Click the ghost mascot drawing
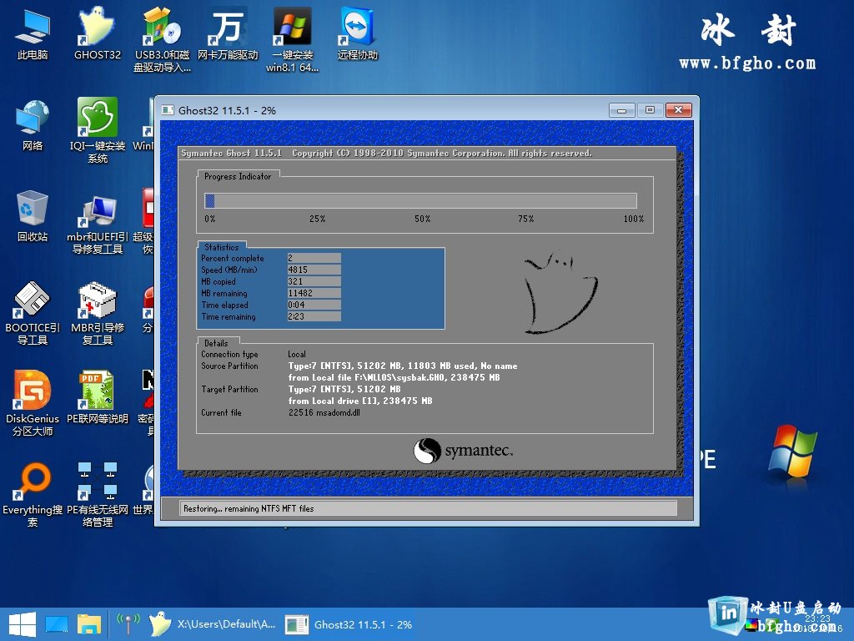The height and width of the screenshot is (641, 854). click(x=560, y=292)
